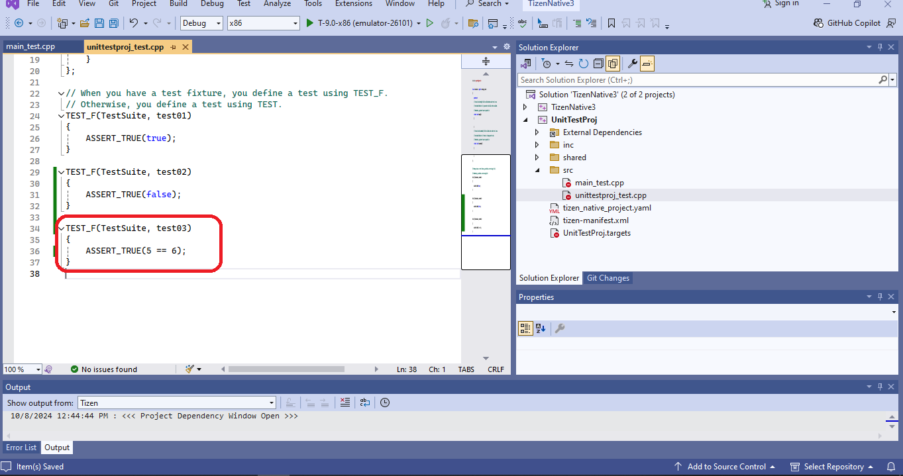Open the Debug menu
Screen dimensions: 903x476
(212, 4)
